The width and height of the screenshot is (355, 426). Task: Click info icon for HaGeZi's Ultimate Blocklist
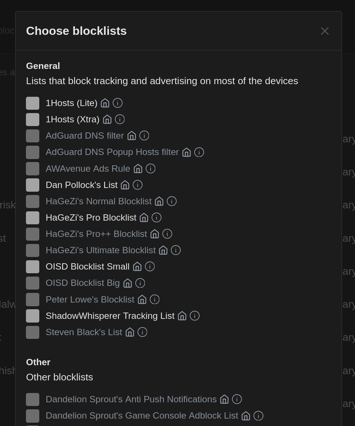pyautogui.click(x=176, y=250)
